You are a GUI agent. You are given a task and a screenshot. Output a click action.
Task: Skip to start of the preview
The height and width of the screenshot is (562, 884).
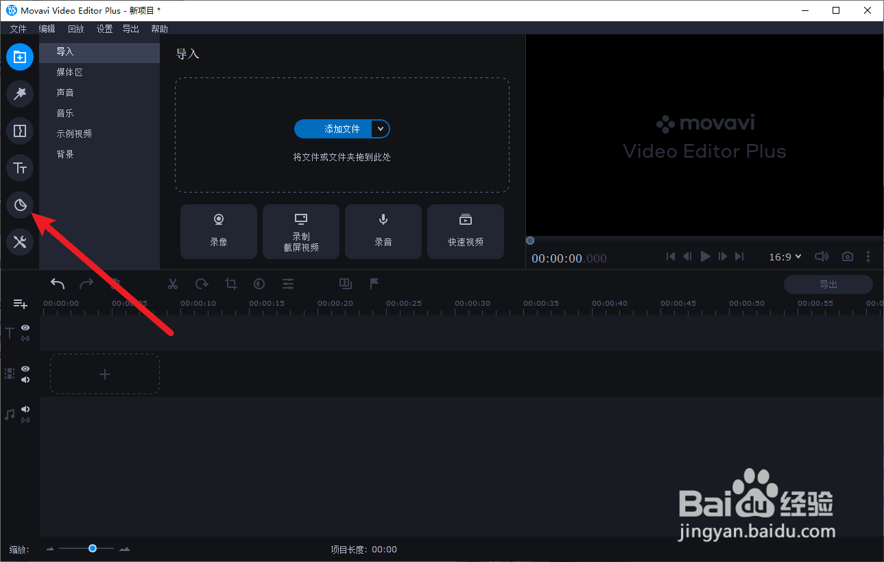coord(671,256)
